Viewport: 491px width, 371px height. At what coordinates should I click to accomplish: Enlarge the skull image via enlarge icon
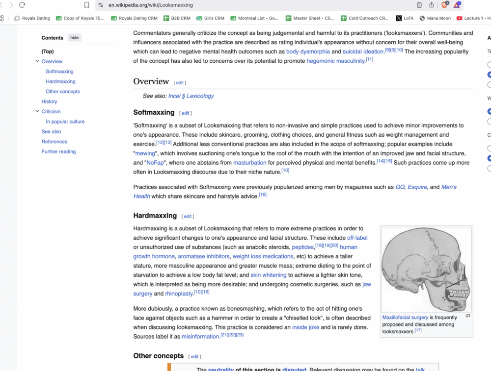pos(467,316)
